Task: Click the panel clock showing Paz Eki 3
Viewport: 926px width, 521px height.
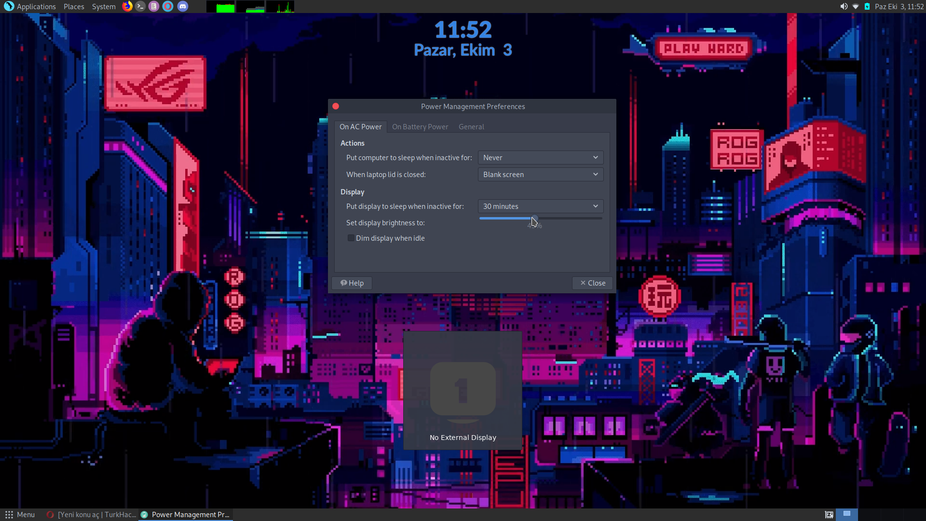Action: tap(899, 7)
